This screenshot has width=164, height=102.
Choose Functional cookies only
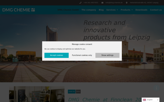tap(82, 55)
